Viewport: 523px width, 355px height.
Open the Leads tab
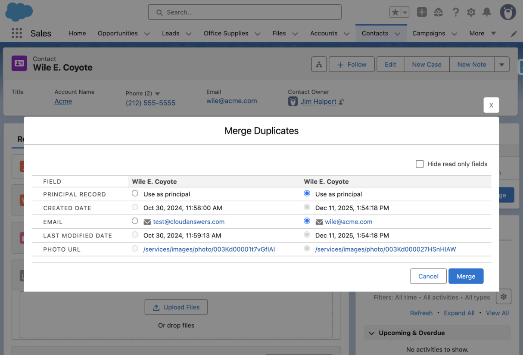[171, 33]
